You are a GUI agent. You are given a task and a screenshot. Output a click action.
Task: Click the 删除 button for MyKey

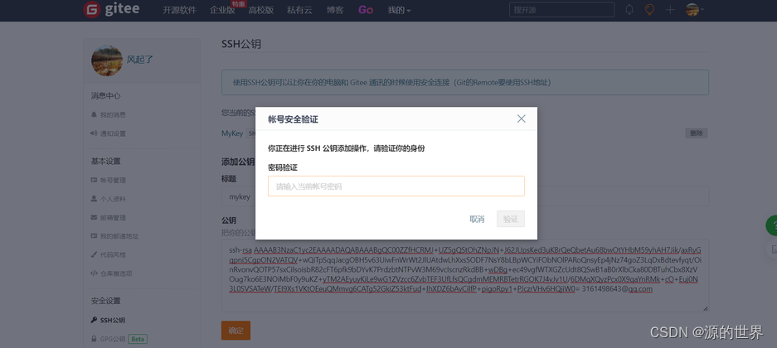pyautogui.click(x=696, y=133)
